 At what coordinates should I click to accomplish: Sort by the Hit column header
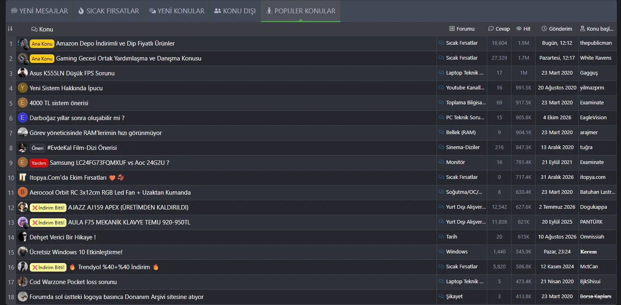coord(523,29)
